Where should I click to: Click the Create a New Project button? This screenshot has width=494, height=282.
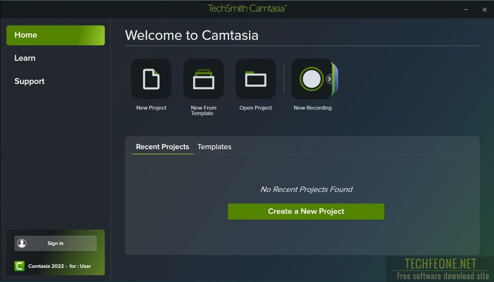[306, 211]
